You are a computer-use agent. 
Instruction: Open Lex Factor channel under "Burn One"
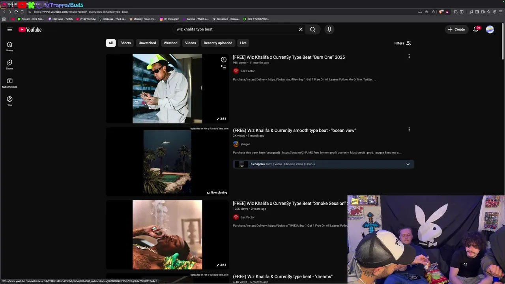coord(248,71)
